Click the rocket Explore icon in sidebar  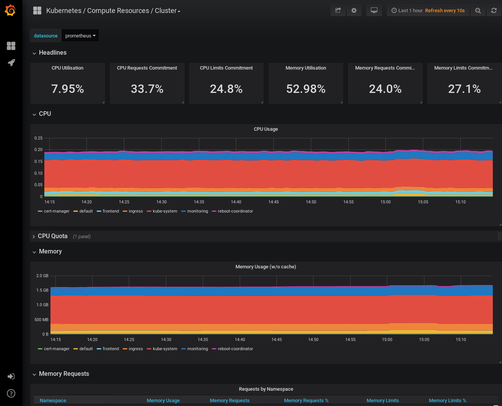pos(11,62)
